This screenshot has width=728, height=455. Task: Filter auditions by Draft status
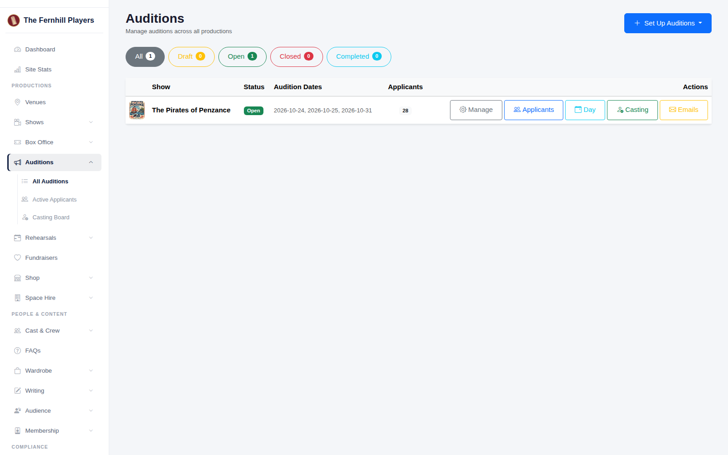coord(191,57)
